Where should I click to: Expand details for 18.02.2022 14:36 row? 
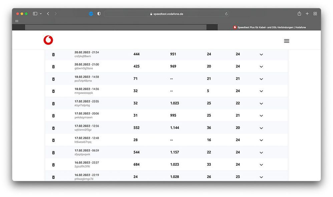coord(261,91)
